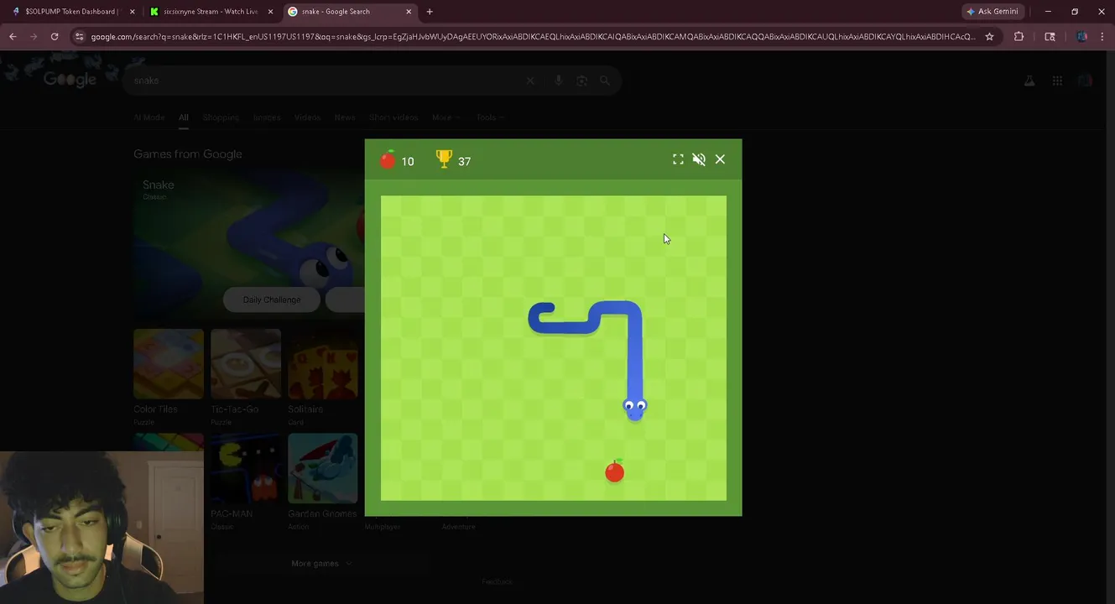Viewport: 1115px width, 604px height.
Task: Open Chrome three-dot menu
Action: 1102,37
